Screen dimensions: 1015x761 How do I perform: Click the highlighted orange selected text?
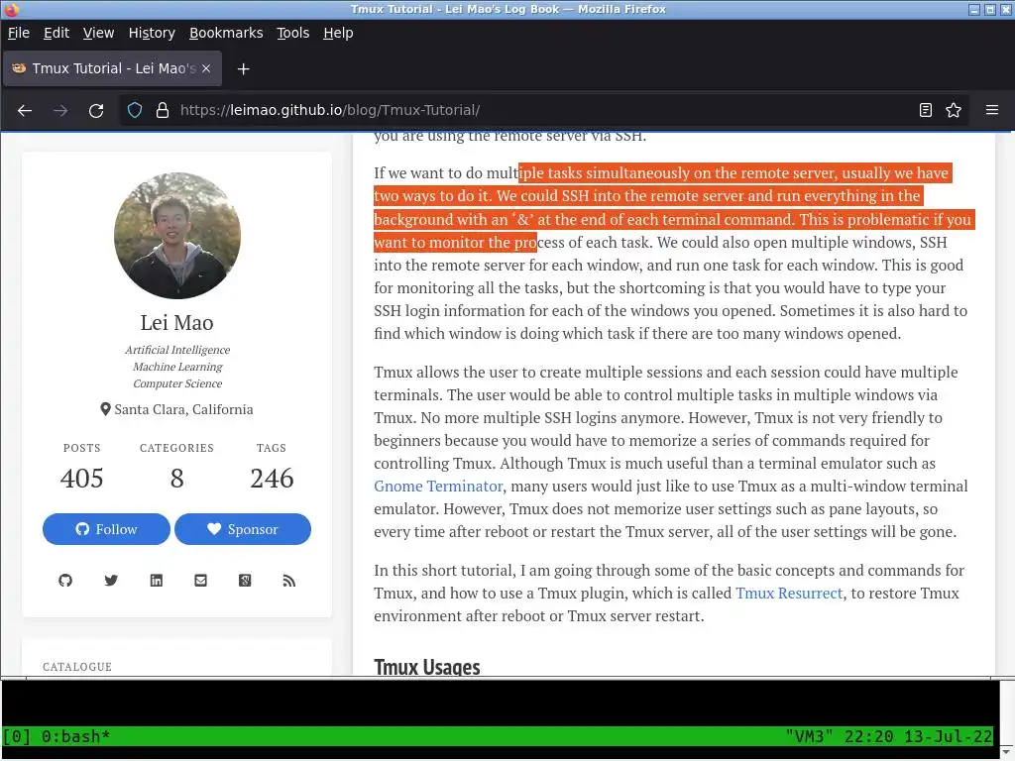(x=673, y=208)
